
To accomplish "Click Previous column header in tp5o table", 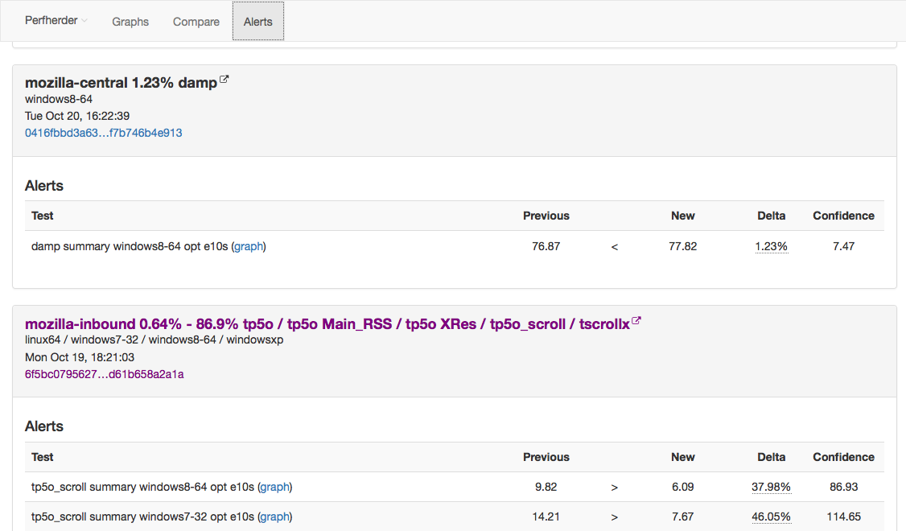I will click(x=546, y=457).
